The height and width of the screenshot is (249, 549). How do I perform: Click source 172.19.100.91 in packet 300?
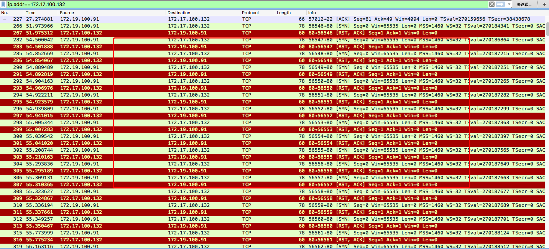click(79, 136)
